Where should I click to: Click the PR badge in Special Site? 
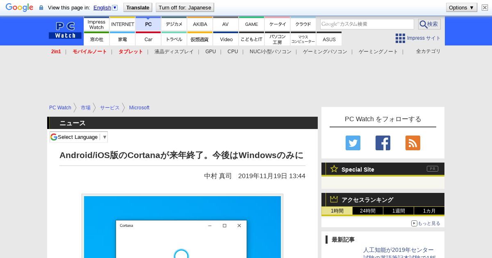point(432,169)
